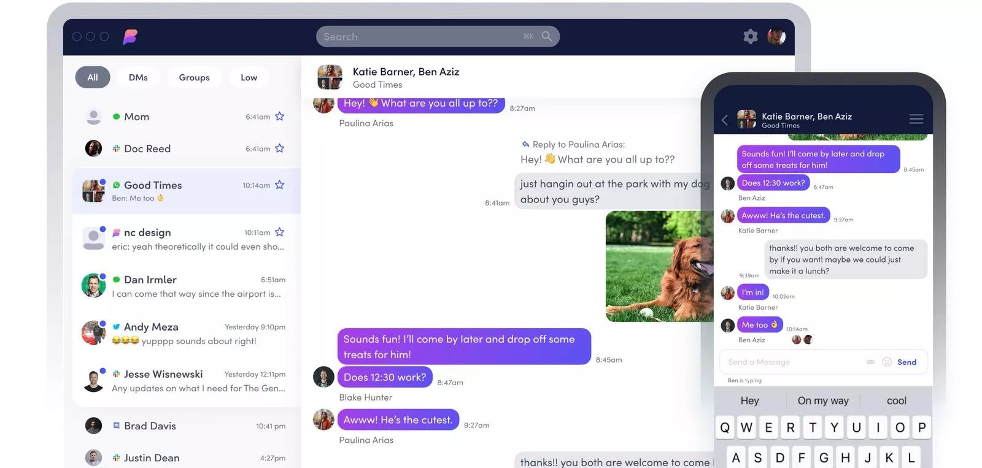Tap the 'Hey' keyboard suggestion
This screenshot has width=982, height=468.
(x=749, y=401)
